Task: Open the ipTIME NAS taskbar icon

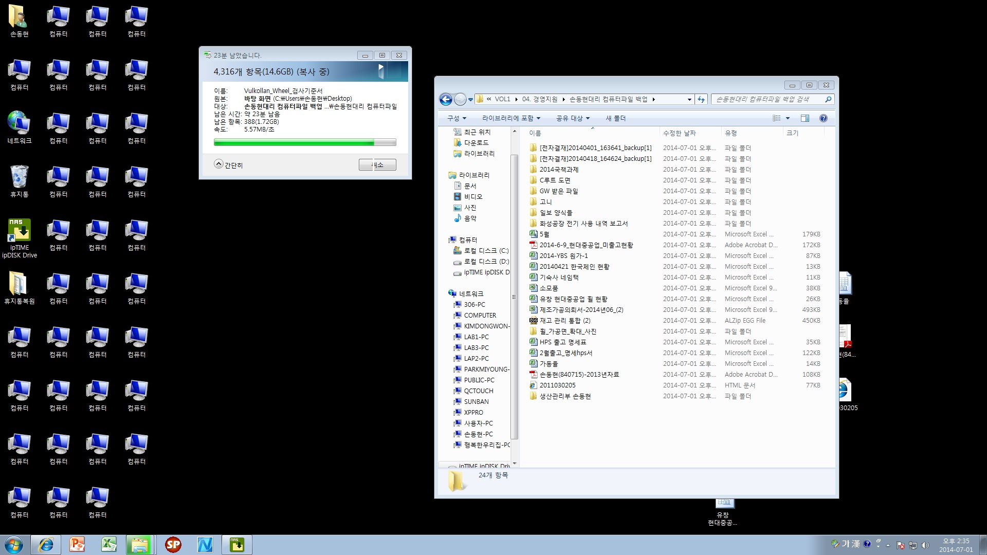Action: coord(237,545)
